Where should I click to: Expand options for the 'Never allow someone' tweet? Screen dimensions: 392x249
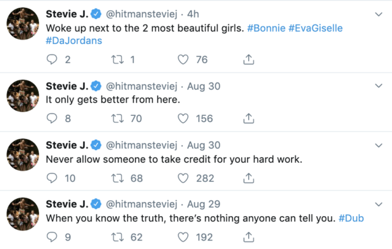(x=379, y=145)
